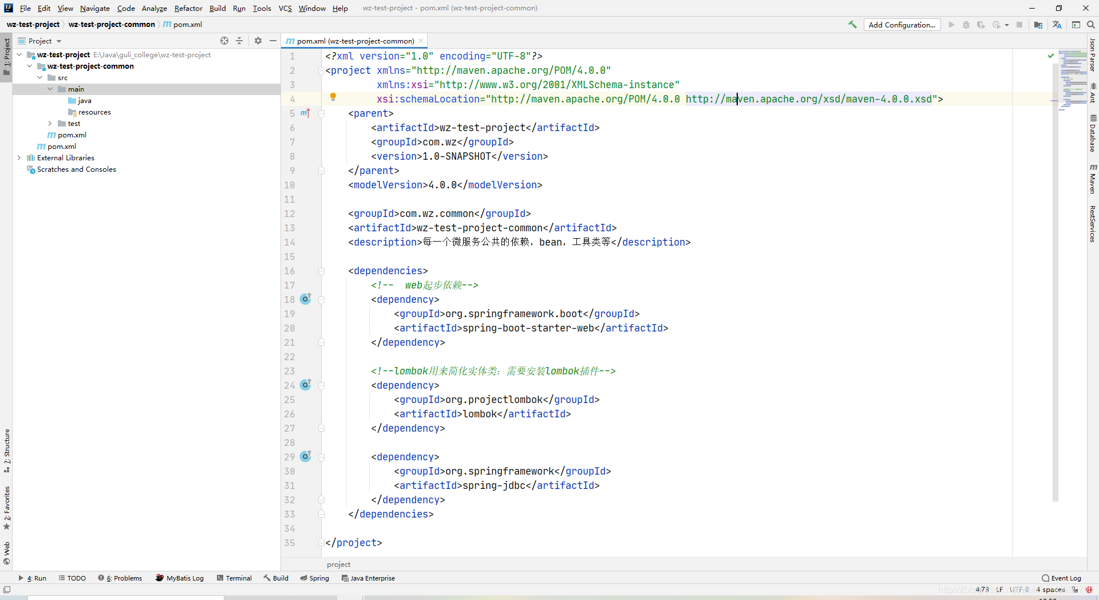Open the Refactor menu
Image resolution: width=1099 pixels, height=600 pixels.
[188, 8]
